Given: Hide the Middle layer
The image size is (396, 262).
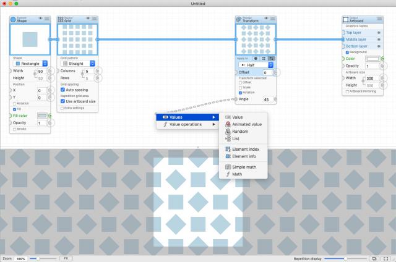Looking at the screenshot, I should (x=379, y=40).
